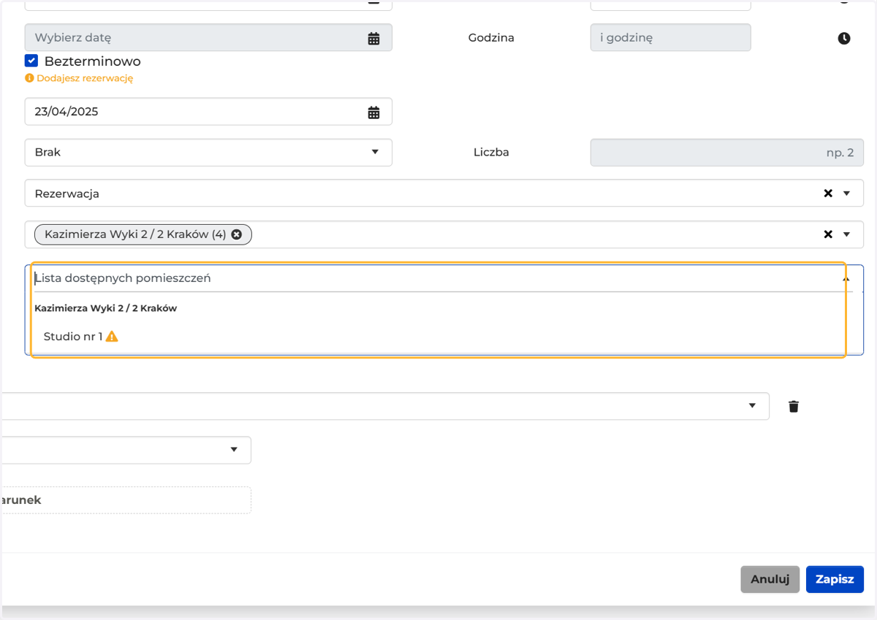This screenshot has width=877, height=620.
Task: Click the Liczba label
Action: pos(491,153)
